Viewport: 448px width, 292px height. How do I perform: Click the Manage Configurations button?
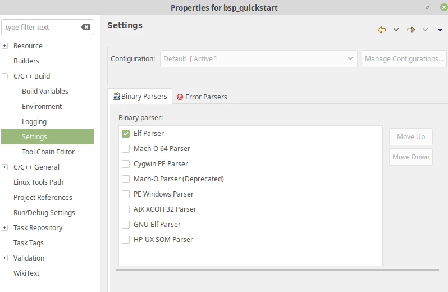click(404, 58)
